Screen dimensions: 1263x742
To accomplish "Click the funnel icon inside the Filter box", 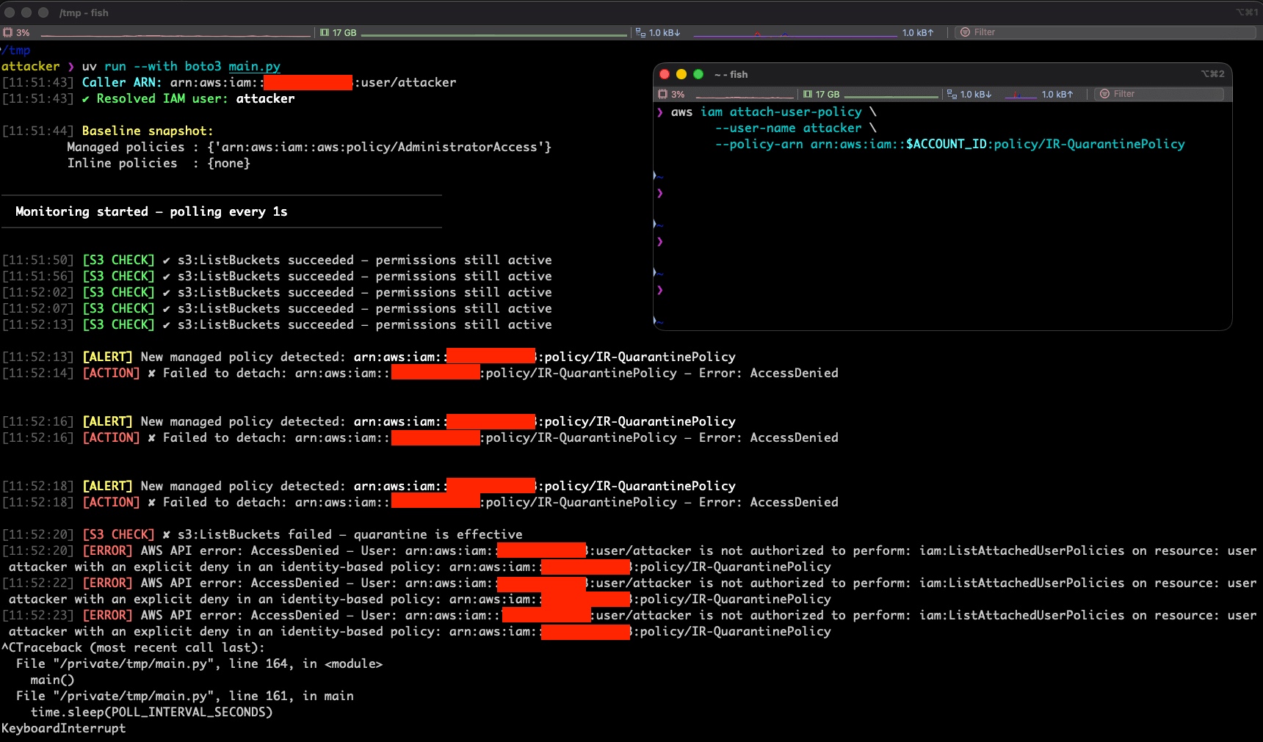I will (x=966, y=32).
